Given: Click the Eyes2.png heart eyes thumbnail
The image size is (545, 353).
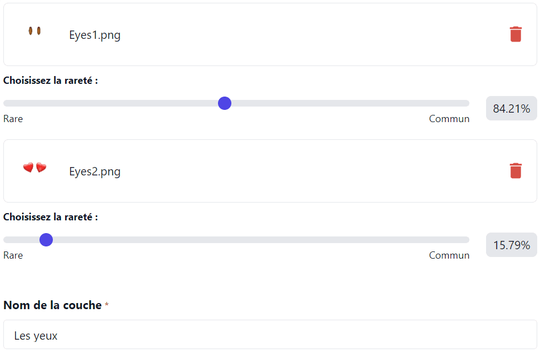Looking at the screenshot, I should [34, 168].
